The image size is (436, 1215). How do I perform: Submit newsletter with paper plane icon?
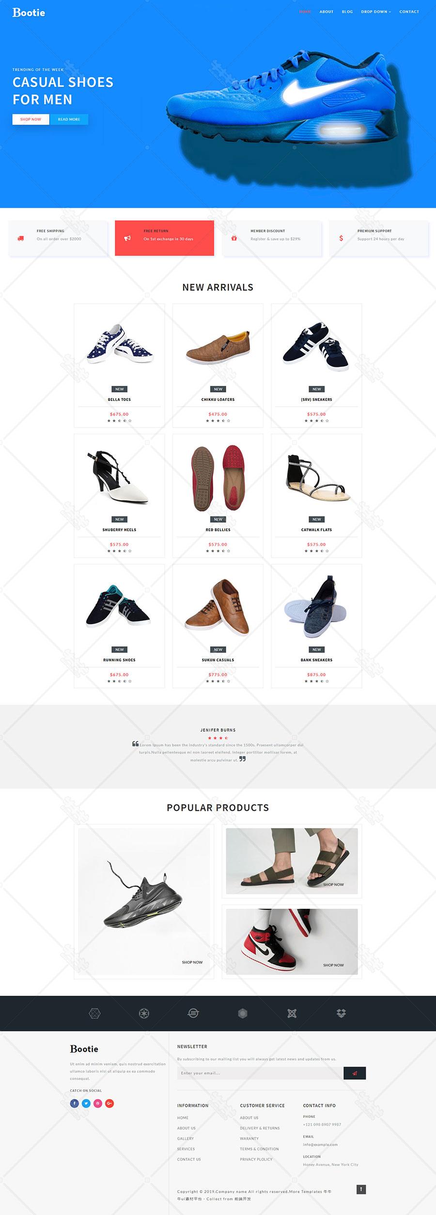(x=355, y=1073)
